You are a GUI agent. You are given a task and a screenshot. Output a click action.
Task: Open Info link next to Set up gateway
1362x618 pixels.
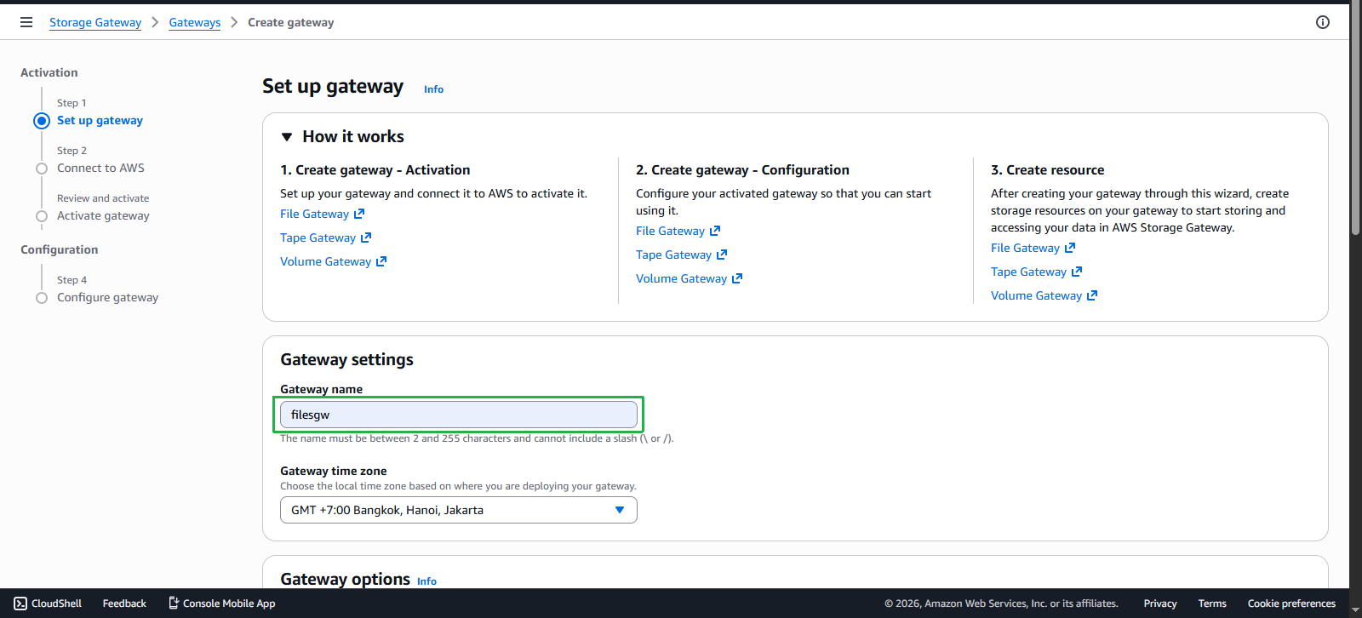(x=434, y=89)
